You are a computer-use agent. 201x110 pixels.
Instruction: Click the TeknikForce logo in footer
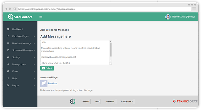(x=185, y=101)
